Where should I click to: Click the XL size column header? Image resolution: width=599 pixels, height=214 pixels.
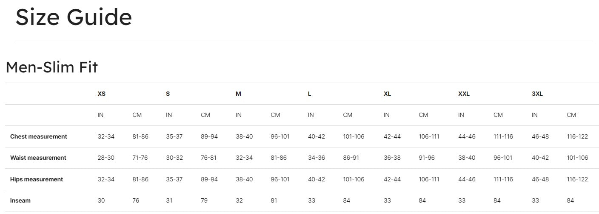tap(387, 94)
